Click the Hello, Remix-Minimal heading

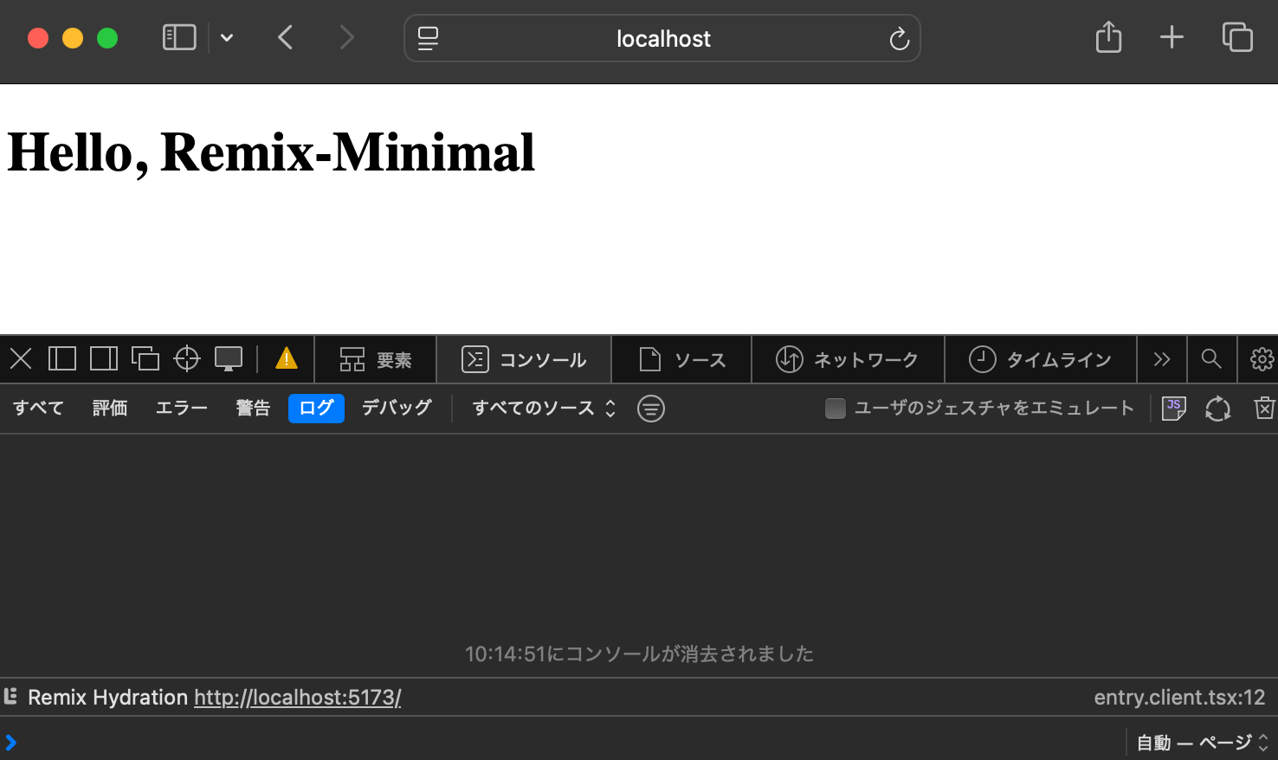[x=271, y=153]
